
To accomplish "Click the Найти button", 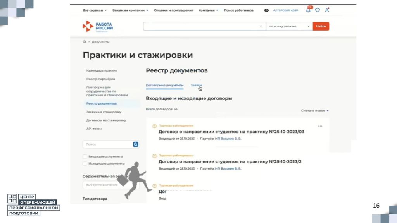I will [321, 26].
